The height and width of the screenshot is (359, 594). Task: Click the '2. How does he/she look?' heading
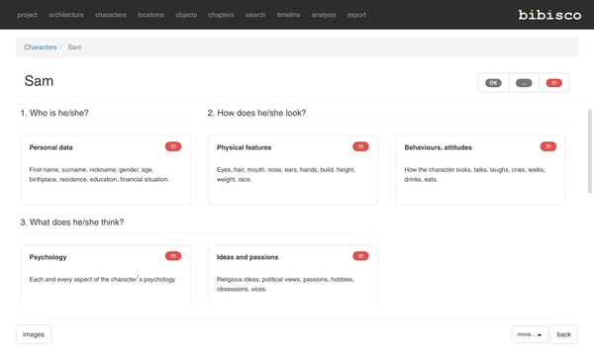coord(256,113)
